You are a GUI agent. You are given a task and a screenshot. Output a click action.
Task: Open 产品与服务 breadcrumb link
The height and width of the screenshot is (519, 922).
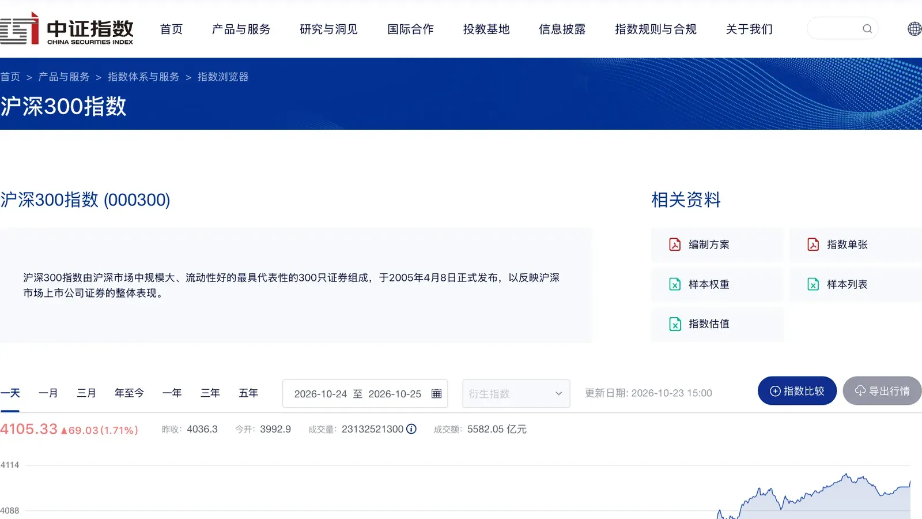(64, 77)
